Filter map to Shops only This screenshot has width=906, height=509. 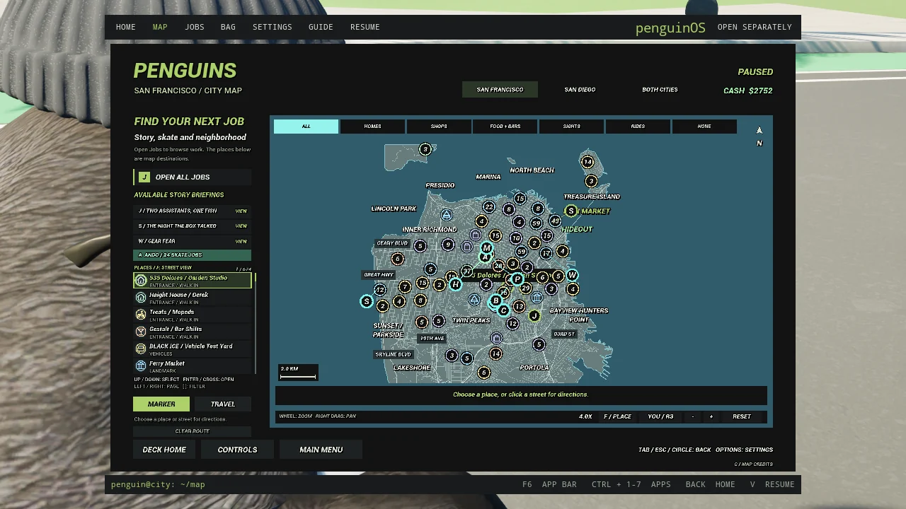pyautogui.click(x=439, y=127)
